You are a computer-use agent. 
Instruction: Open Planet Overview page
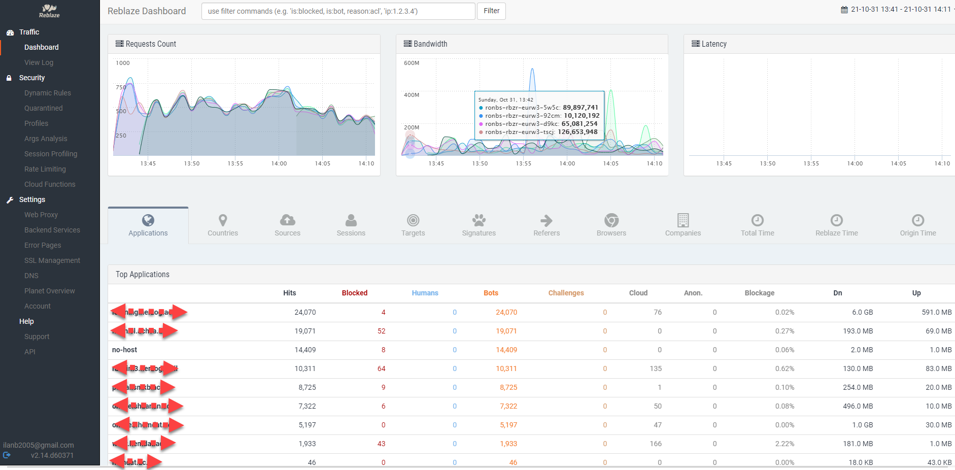pyautogui.click(x=50, y=291)
